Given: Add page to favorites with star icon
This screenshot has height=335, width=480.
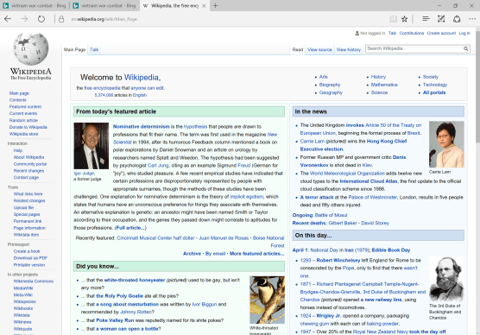Looking at the screenshot, I should [x=404, y=19].
